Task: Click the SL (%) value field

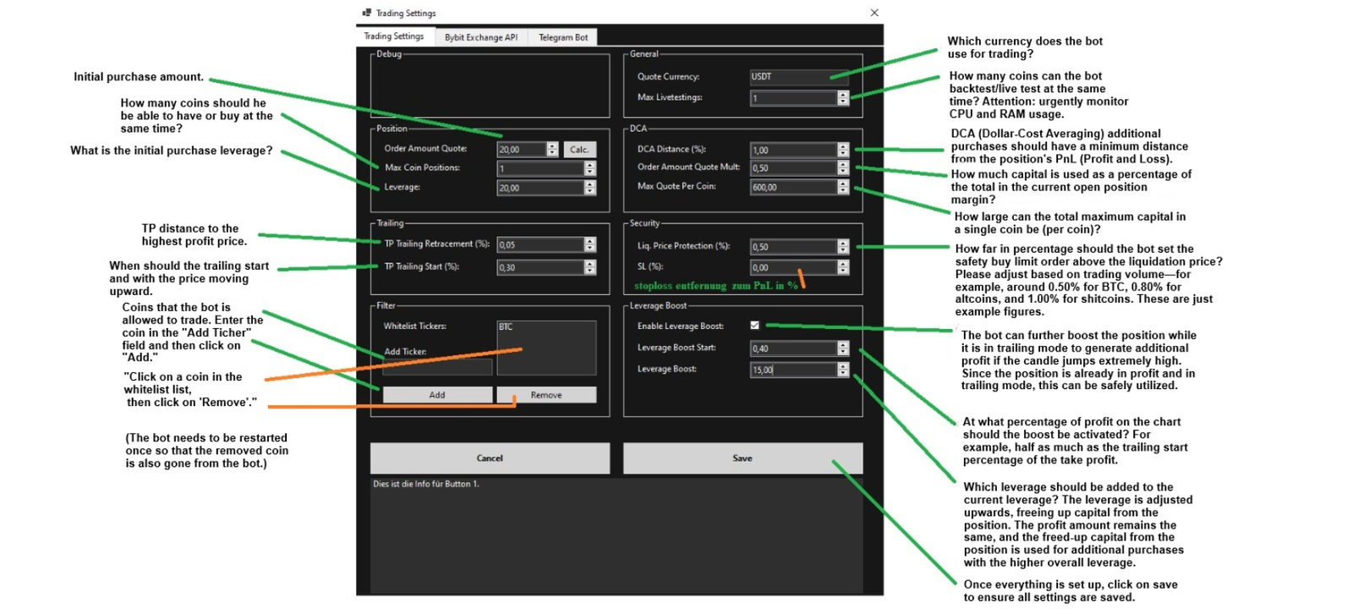Action: tap(793, 267)
